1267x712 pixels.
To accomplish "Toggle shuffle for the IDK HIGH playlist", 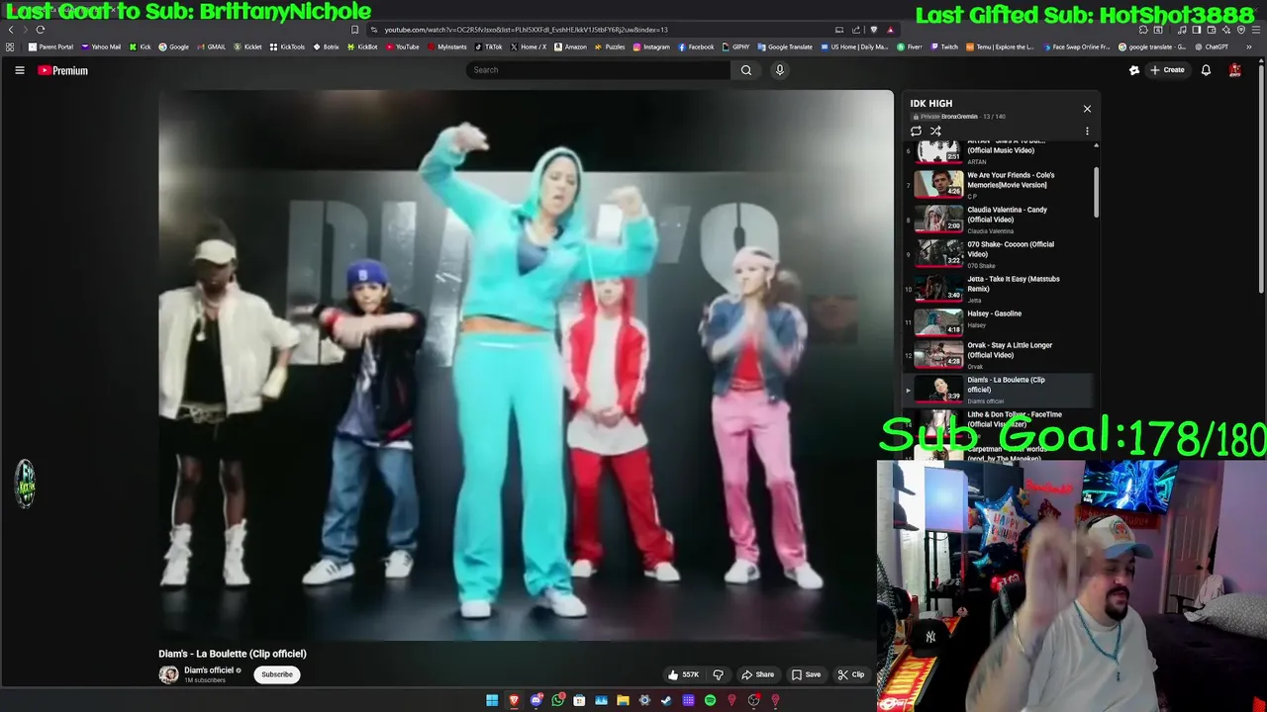I will 935,131.
